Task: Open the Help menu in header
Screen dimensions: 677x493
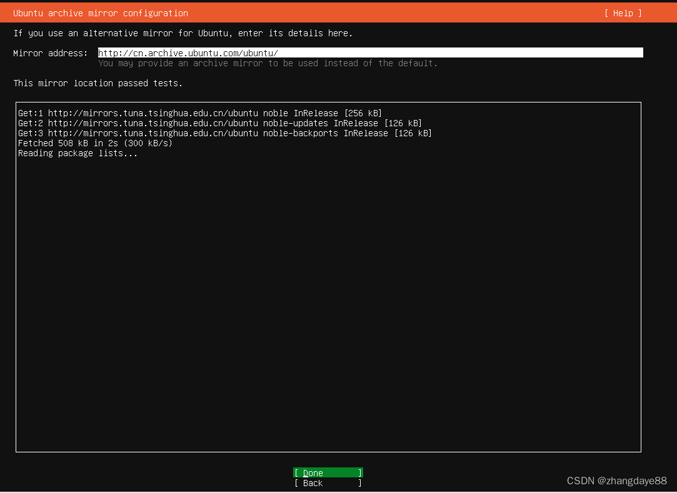Action: [x=623, y=13]
